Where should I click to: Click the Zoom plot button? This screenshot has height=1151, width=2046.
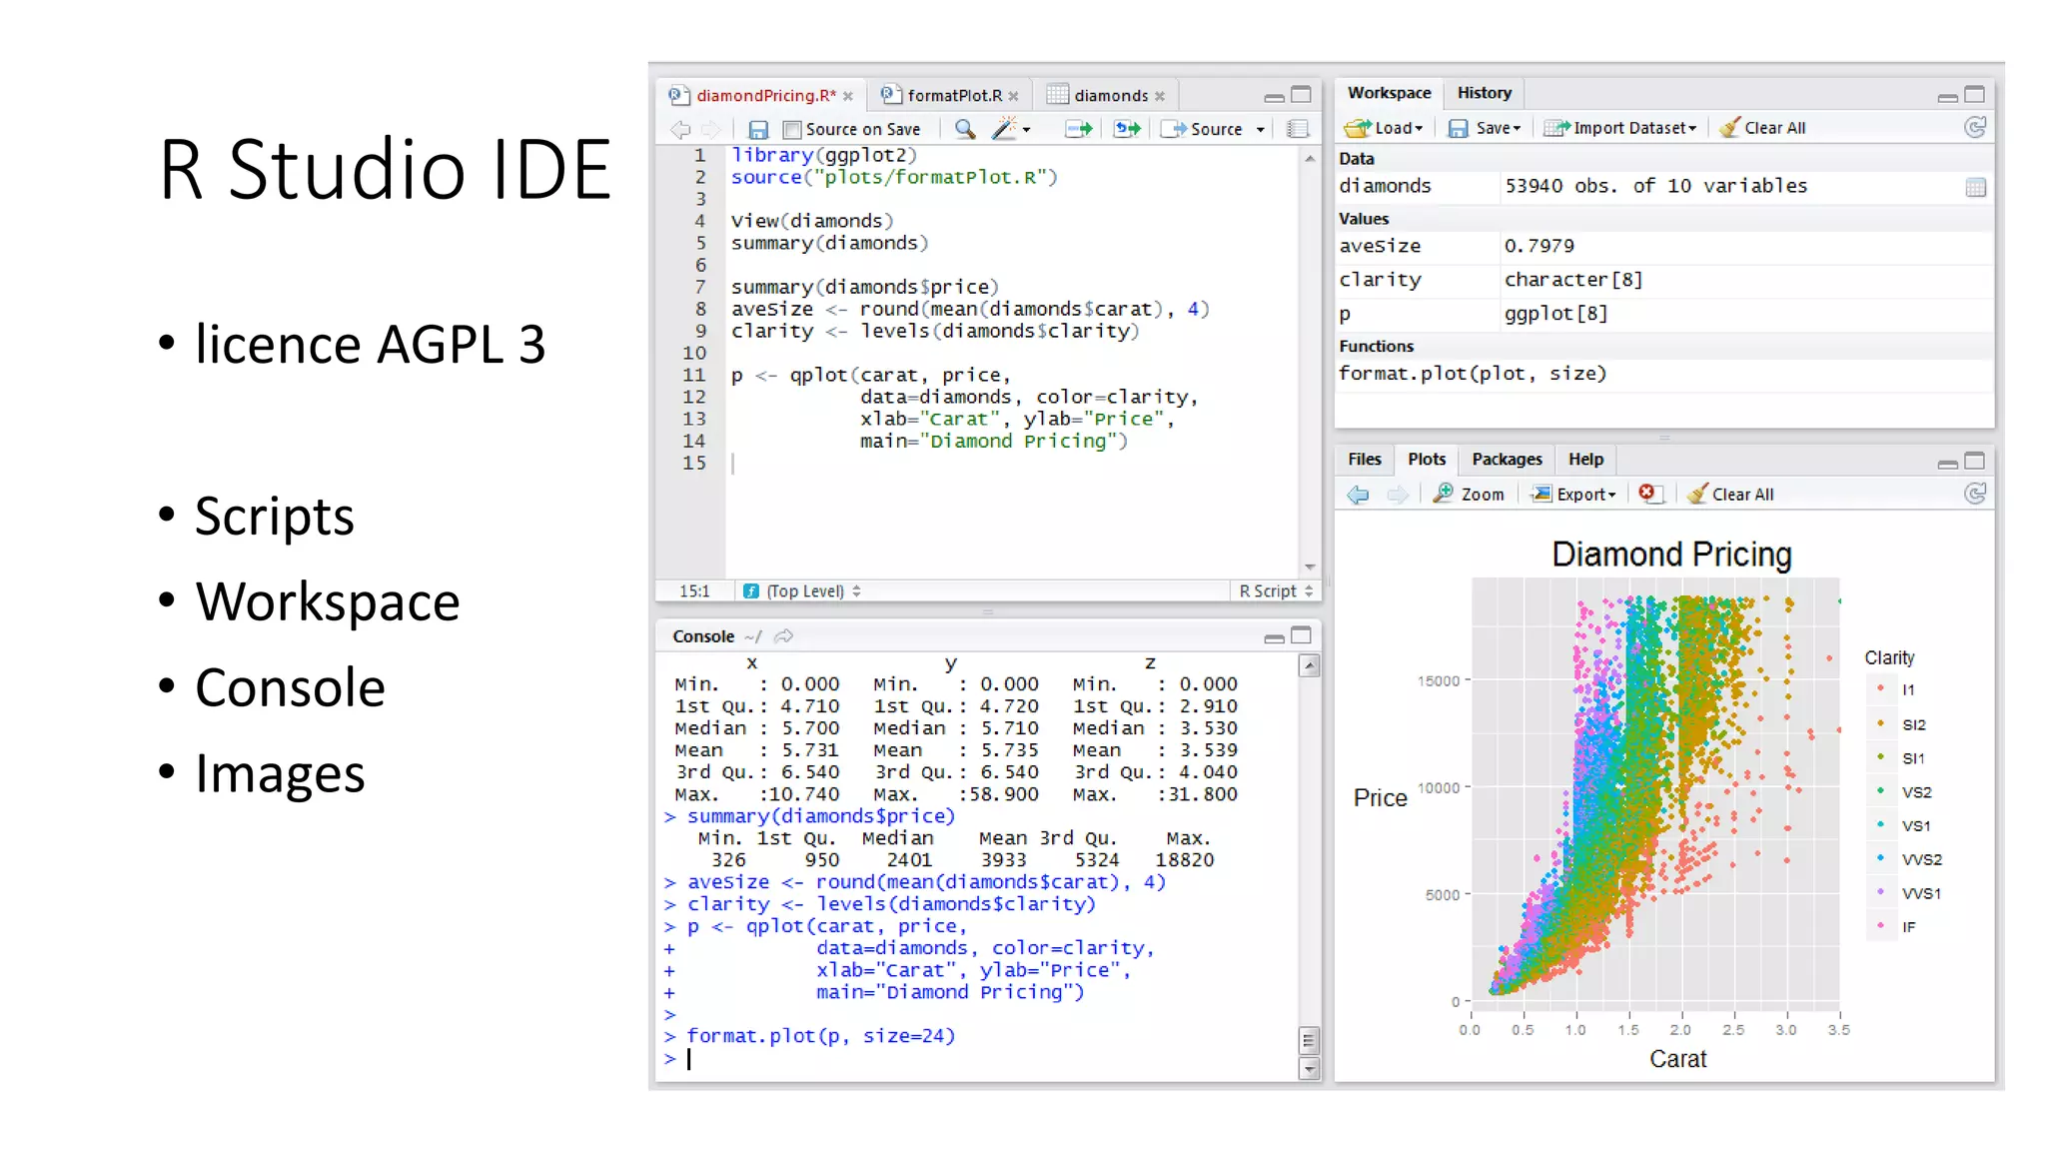pyautogui.click(x=1469, y=495)
